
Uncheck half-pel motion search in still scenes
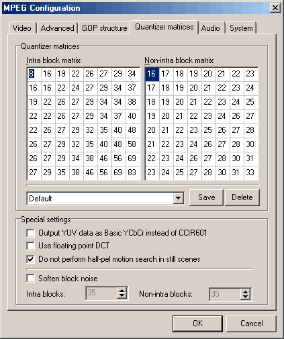(30, 259)
